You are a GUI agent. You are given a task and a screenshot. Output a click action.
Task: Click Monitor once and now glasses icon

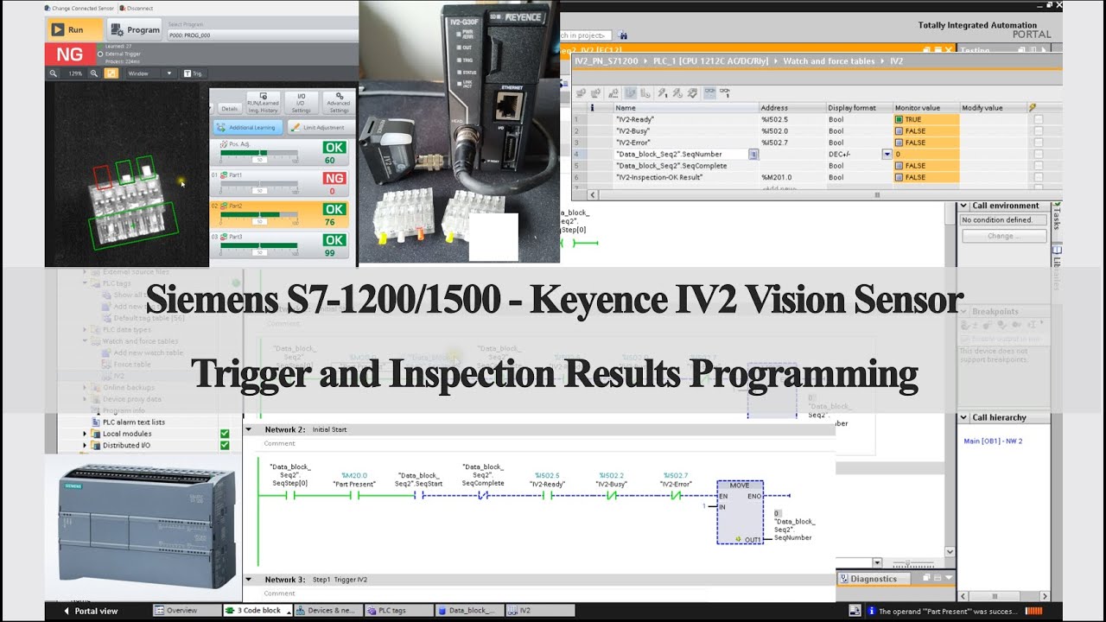point(724,92)
